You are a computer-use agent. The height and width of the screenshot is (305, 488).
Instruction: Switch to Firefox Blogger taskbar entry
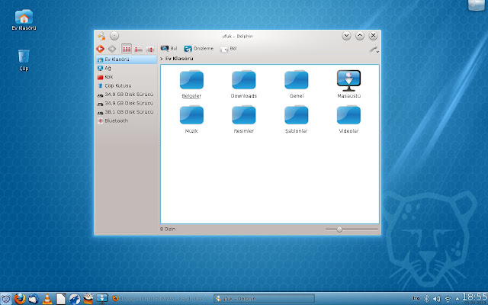[x=161, y=299]
